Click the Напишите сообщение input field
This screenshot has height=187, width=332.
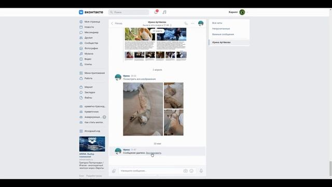tap(151, 171)
